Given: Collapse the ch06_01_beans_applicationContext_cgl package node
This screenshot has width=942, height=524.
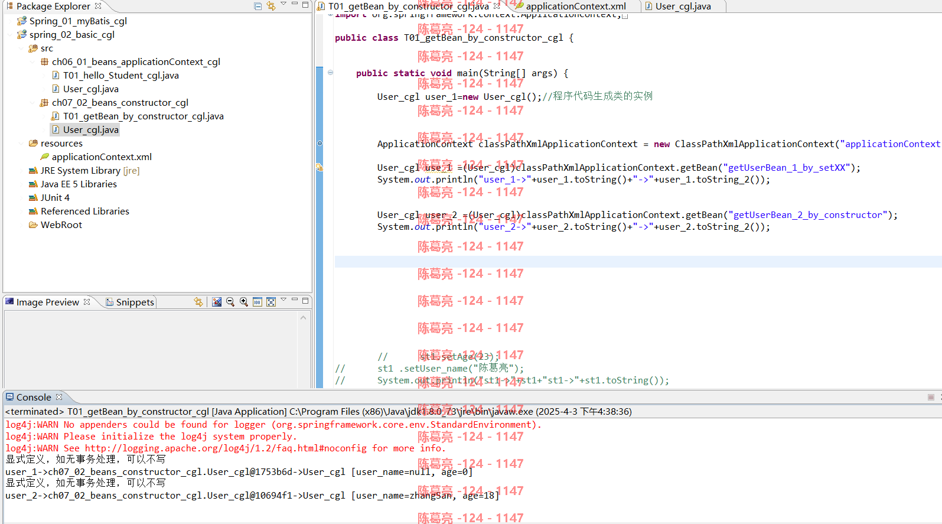Looking at the screenshot, I should pyautogui.click(x=32, y=62).
